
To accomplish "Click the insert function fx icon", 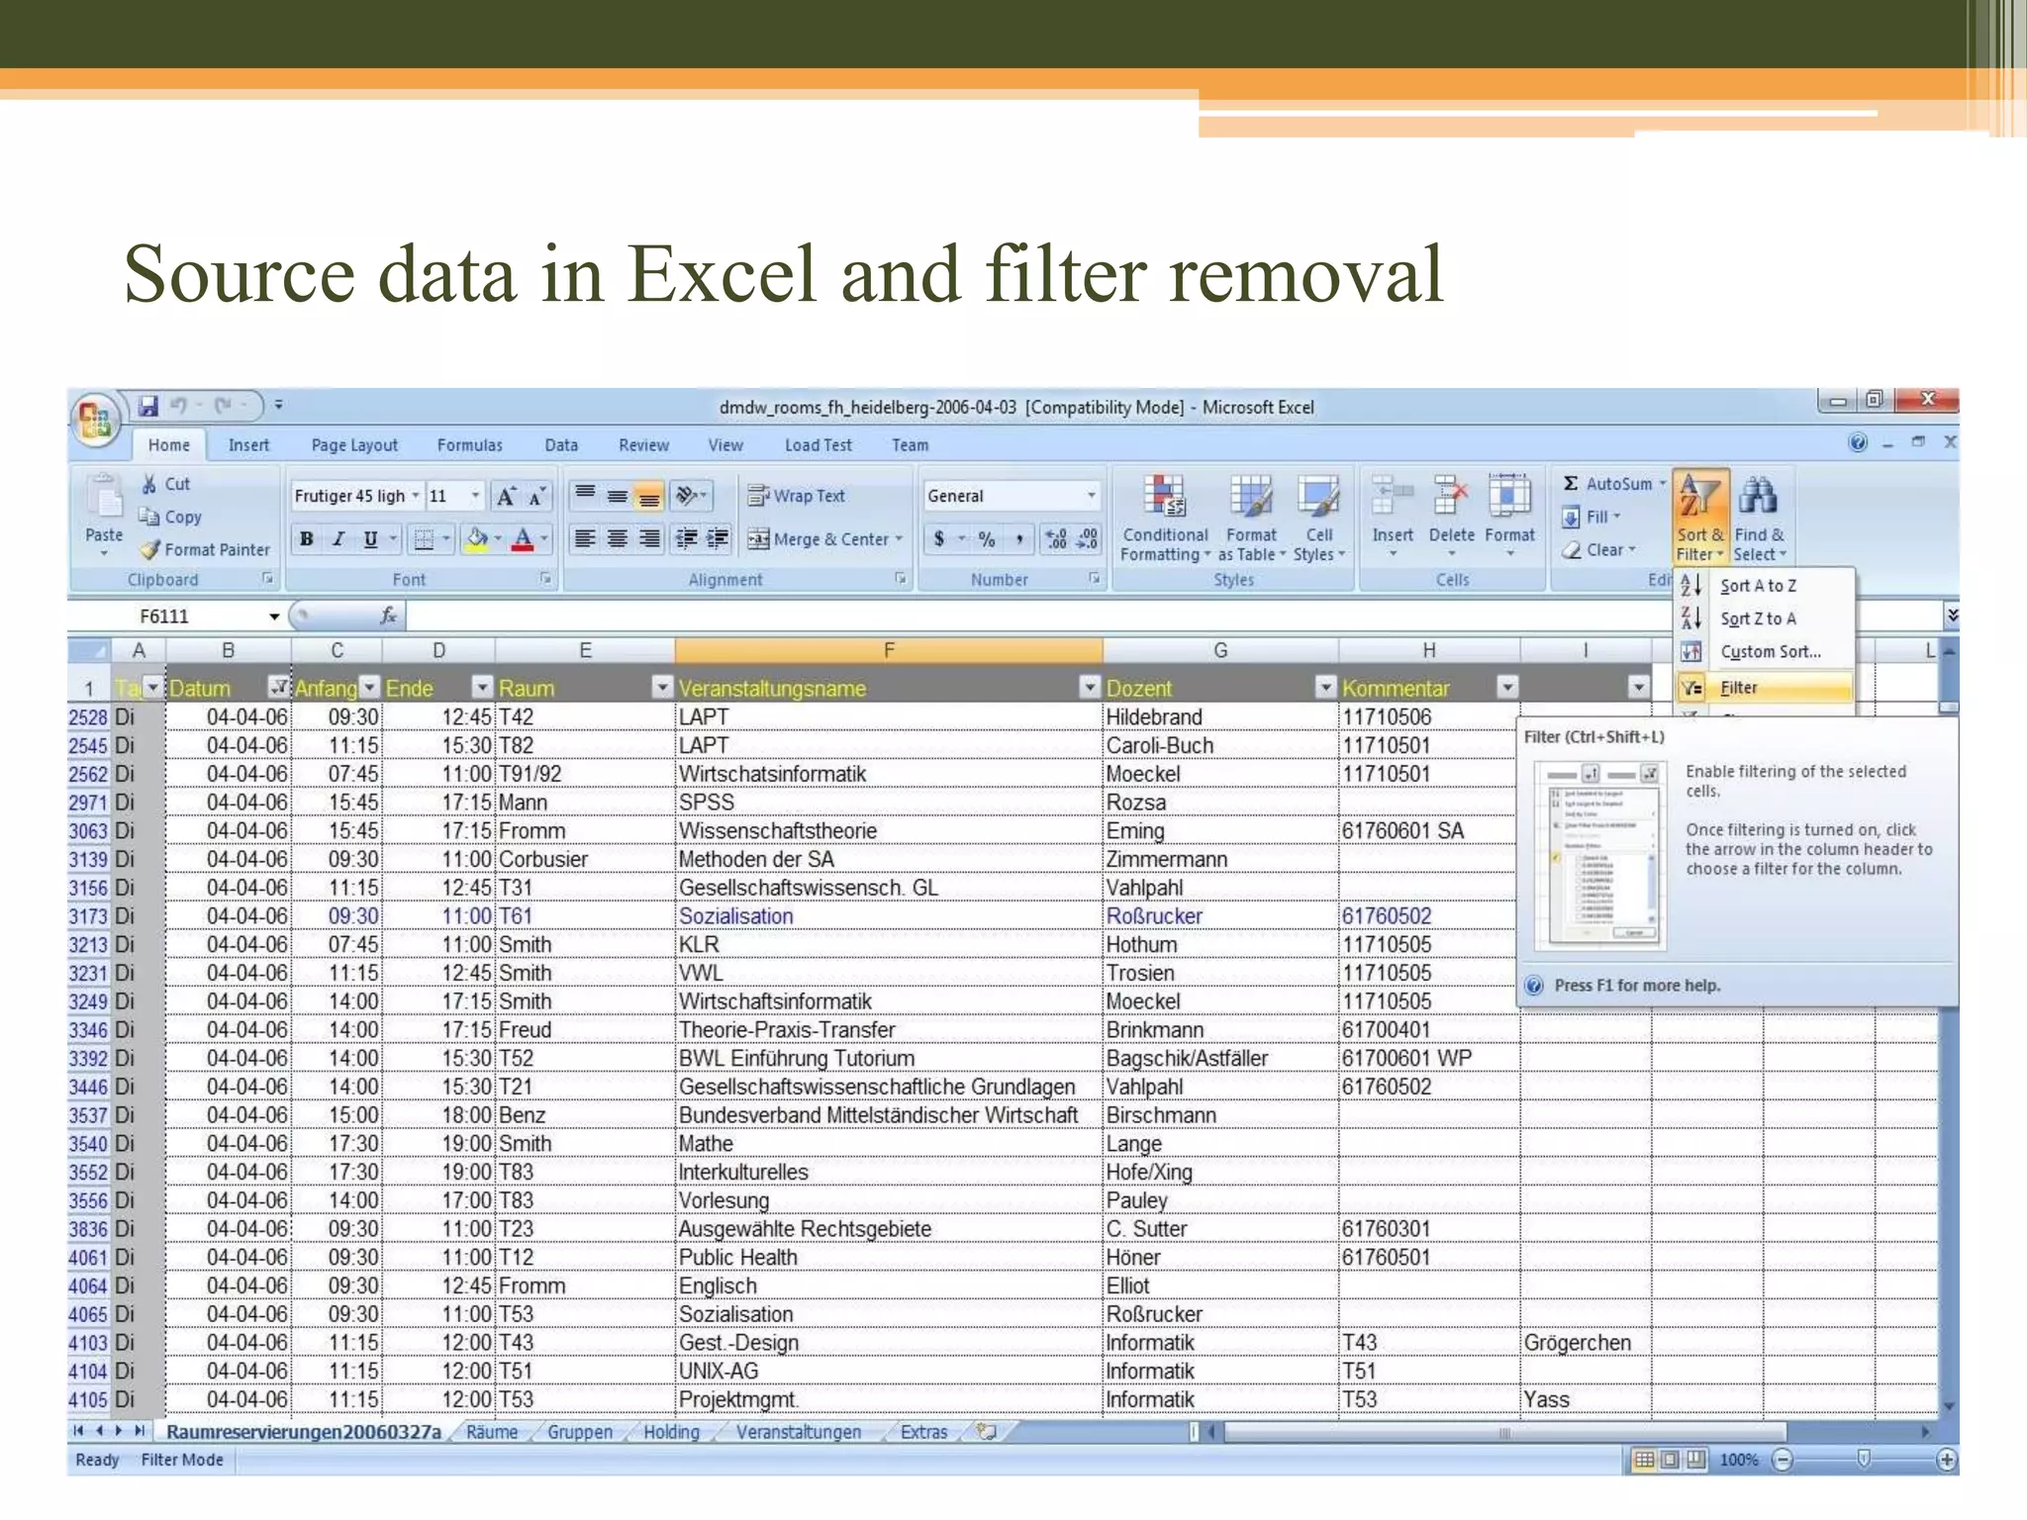I will 389,616.
